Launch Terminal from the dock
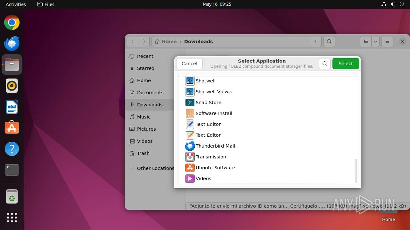The image size is (410, 230). [12, 170]
